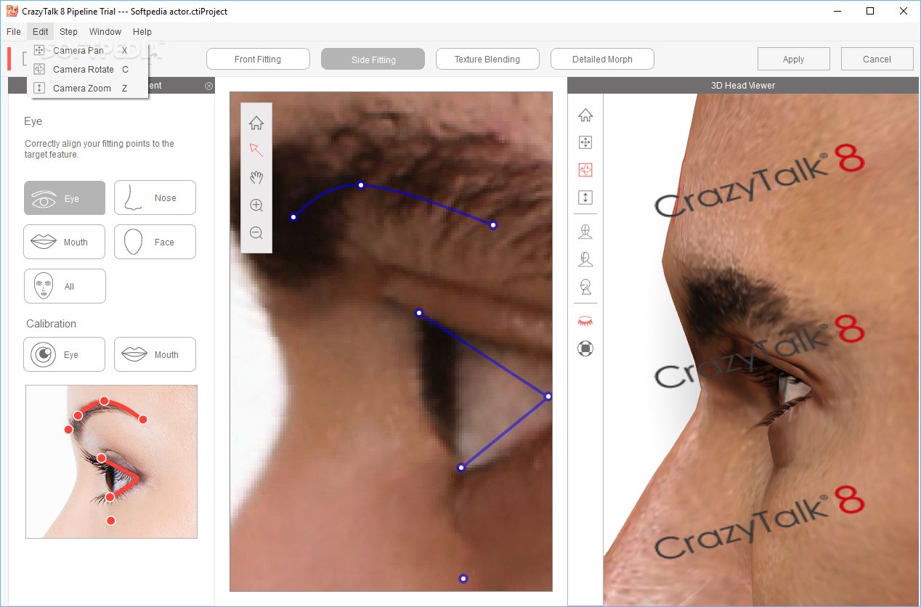Click the right eyebrow curve end point

tap(493, 225)
